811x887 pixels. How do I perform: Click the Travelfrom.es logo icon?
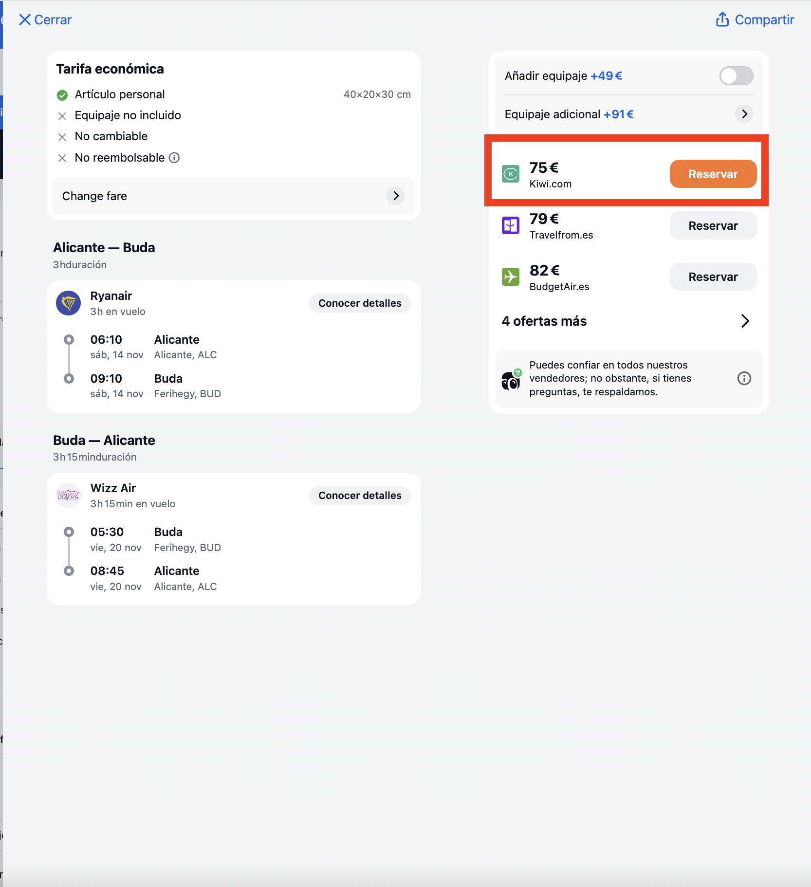click(x=511, y=225)
